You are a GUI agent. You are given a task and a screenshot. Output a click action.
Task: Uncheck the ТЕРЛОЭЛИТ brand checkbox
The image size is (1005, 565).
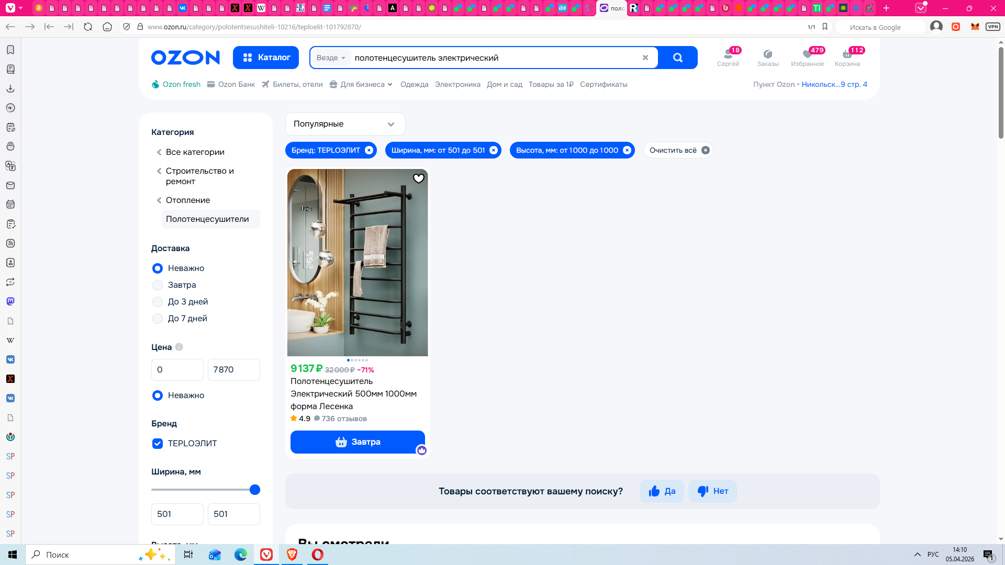pos(158,444)
